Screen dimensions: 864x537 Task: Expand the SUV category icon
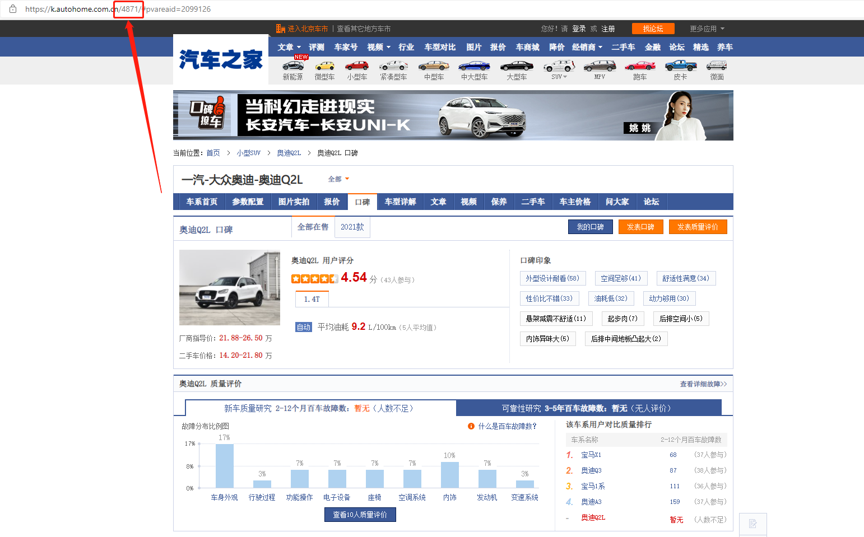559,66
